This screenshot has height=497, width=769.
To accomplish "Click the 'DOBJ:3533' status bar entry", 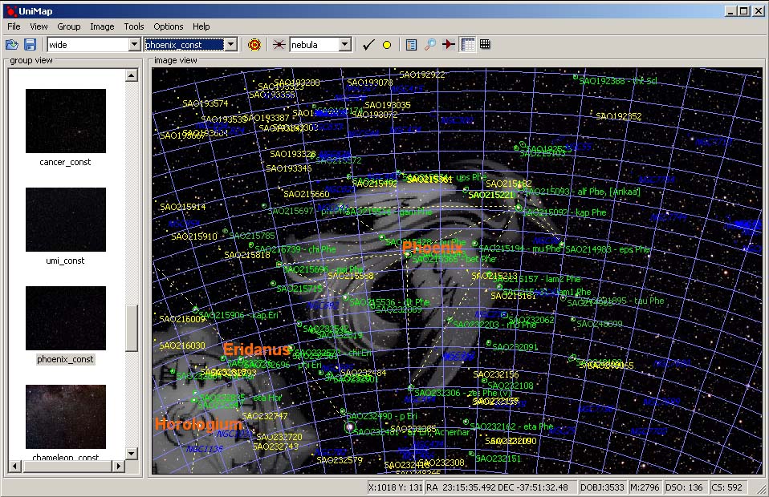I will point(602,487).
